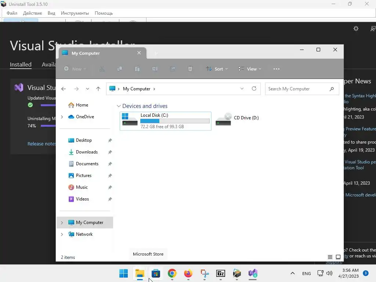Click the pin next to Downloads

110,152
